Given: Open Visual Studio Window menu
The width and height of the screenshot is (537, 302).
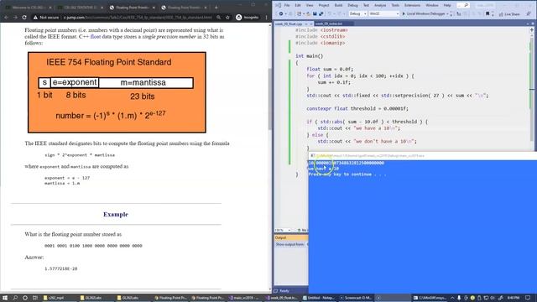Looking at the screenshot, I should (x=432, y=5).
